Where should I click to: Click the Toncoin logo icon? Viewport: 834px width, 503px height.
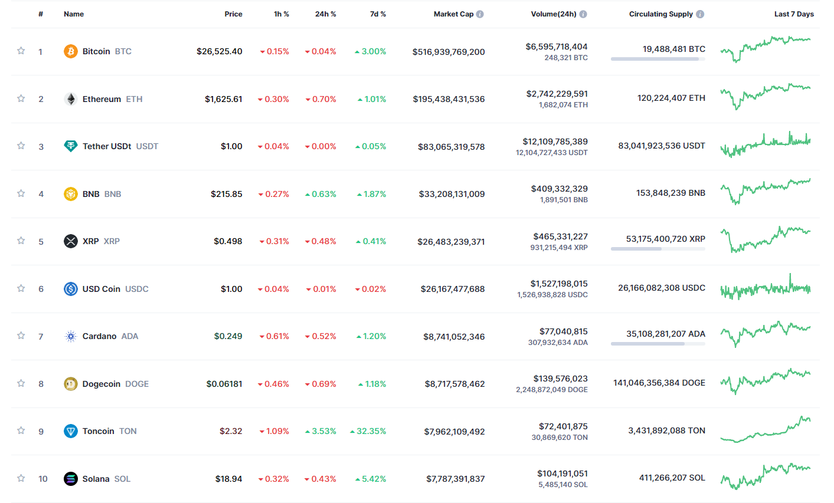[x=71, y=431]
